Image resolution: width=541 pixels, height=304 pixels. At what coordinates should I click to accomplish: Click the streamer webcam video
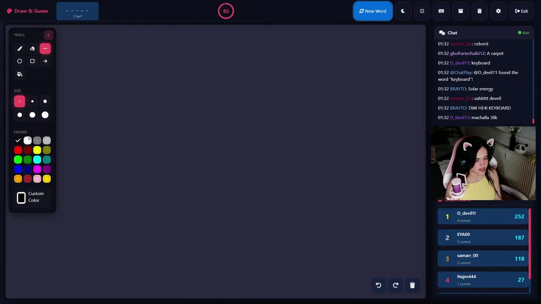483,163
